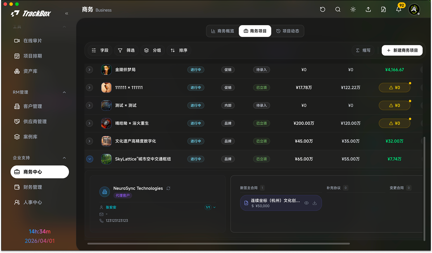
Task: Click the warning ¥0 badge for 111111 × 111111
Action: pos(395,88)
